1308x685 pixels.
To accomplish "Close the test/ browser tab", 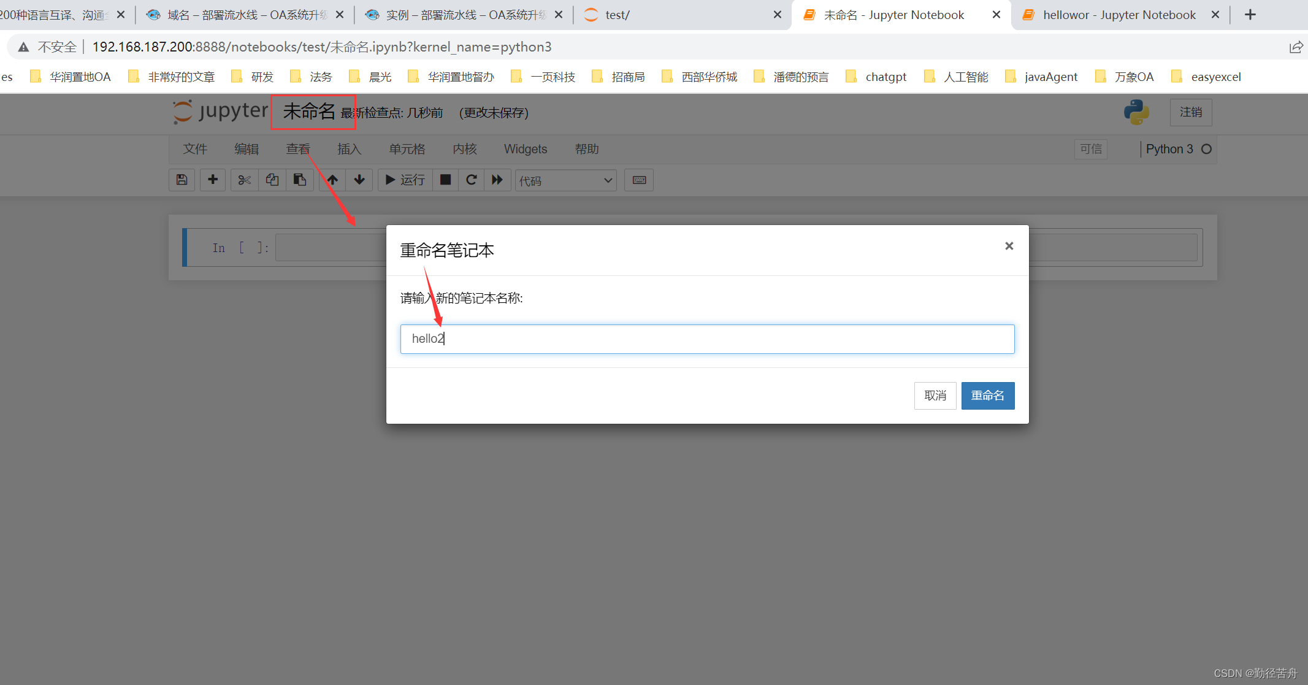I will (x=777, y=15).
